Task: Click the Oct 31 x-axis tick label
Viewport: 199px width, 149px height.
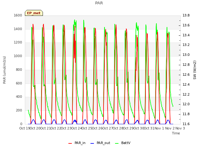Action: pos(149,128)
